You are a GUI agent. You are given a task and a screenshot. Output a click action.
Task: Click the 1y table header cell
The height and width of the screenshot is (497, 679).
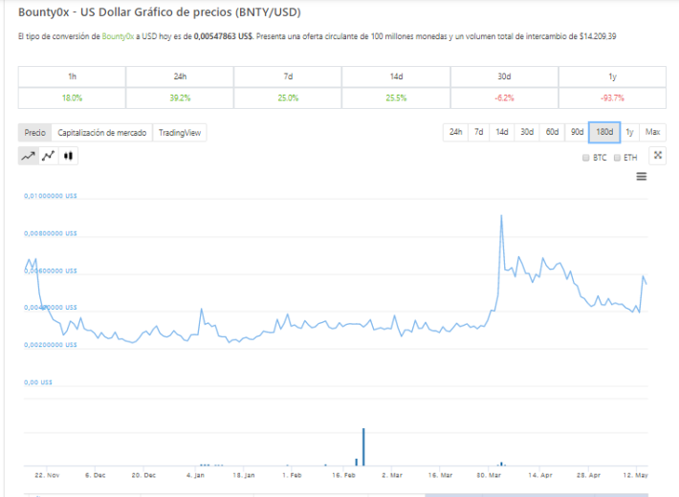612,76
